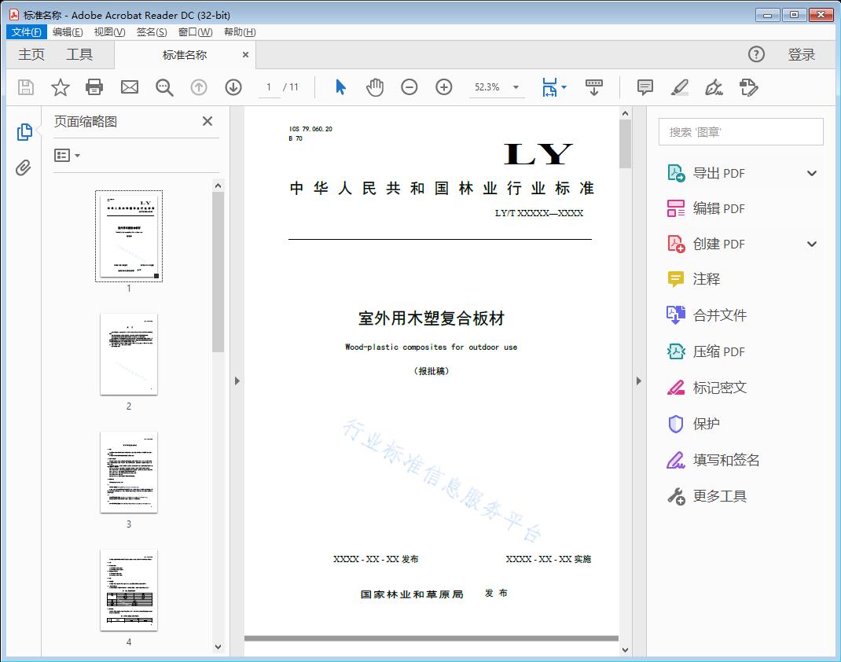Go to next page arrow icon
This screenshot has height=662, width=841.
tap(233, 87)
